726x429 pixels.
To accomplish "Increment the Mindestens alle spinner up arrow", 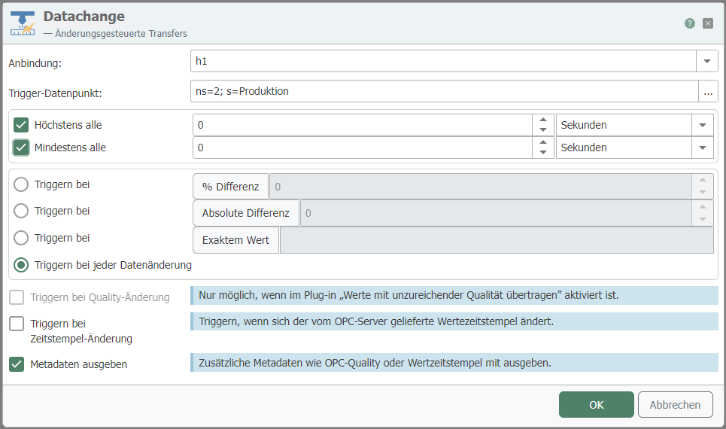I will pos(543,143).
